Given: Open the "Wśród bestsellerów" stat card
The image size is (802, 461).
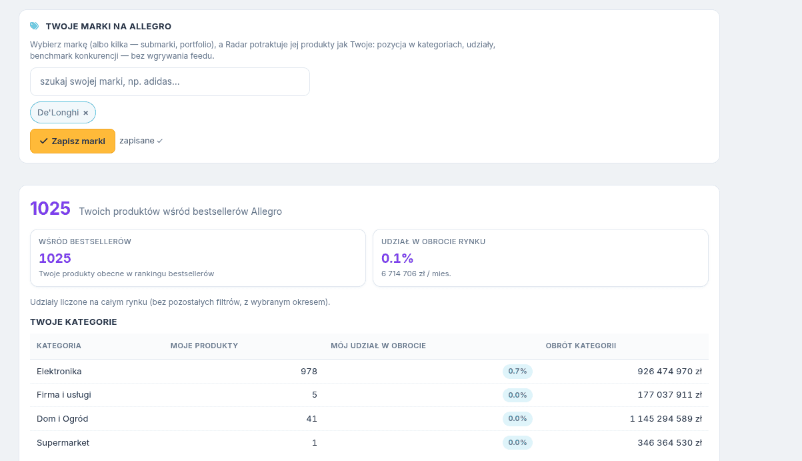Looking at the screenshot, I should click(198, 258).
